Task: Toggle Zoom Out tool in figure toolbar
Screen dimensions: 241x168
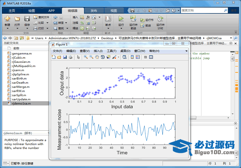Action: pos(91,57)
